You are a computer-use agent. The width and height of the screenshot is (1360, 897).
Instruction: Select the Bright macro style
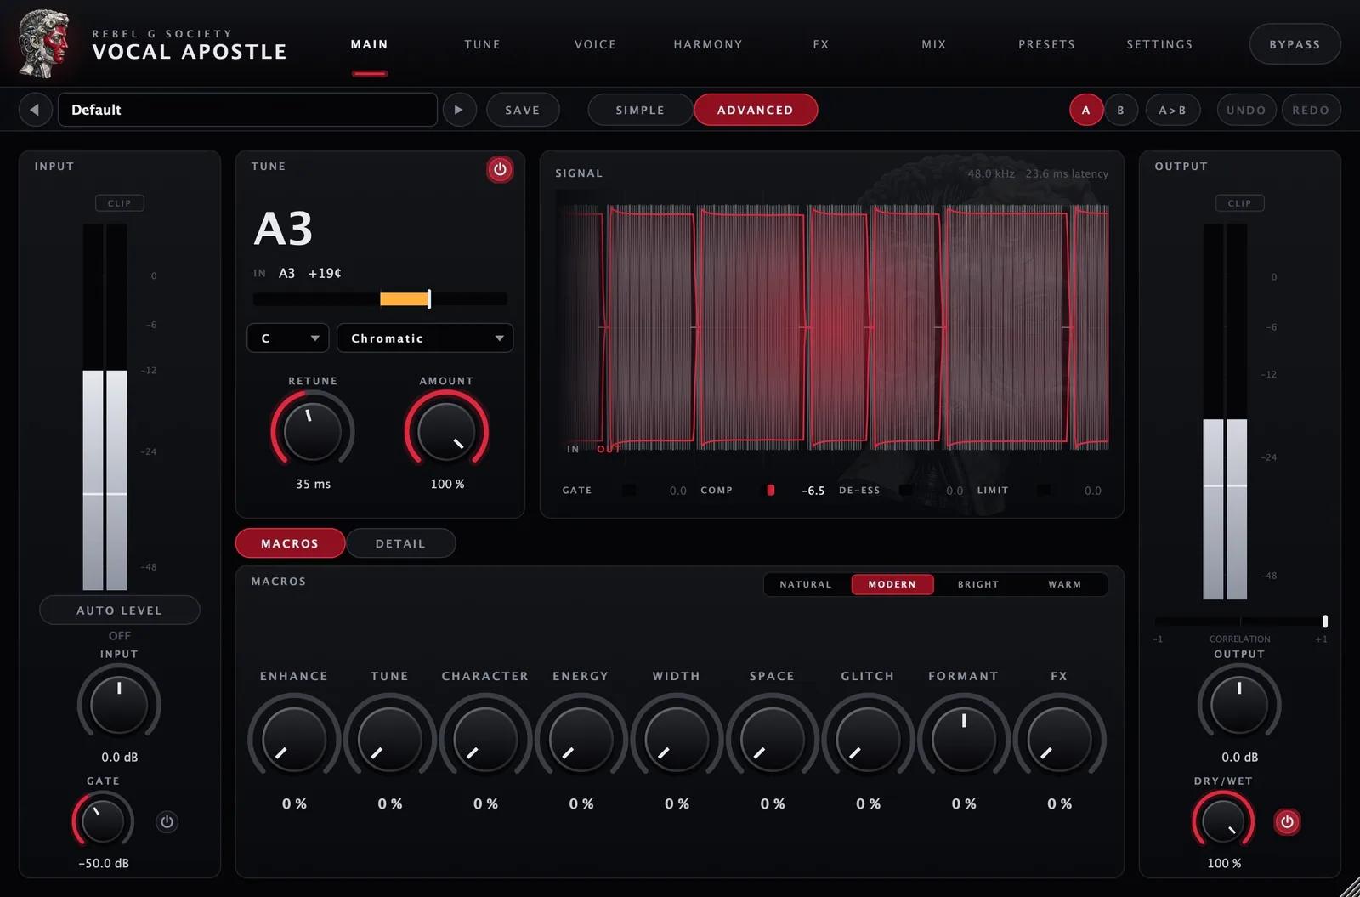point(978,584)
